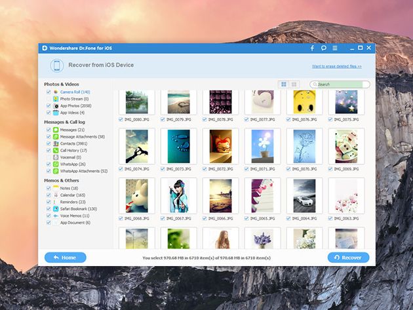Uncheck the Camera Roll checkbox
The width and height of the screenshot is (413, 310).
(x=49, y=92)
